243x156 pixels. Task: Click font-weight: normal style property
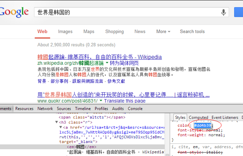(201, 135)
